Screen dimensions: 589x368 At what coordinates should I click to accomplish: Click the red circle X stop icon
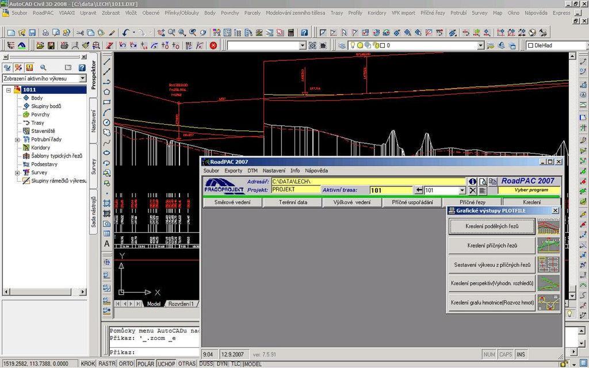coord(213,45)
